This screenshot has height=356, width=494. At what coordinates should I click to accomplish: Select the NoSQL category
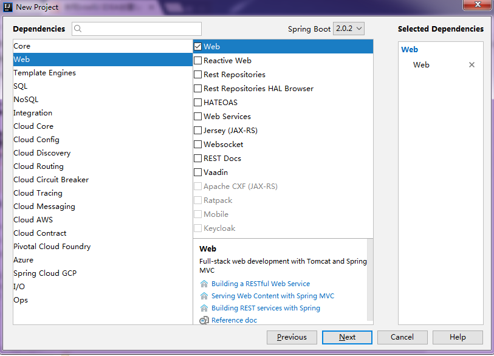103,100
